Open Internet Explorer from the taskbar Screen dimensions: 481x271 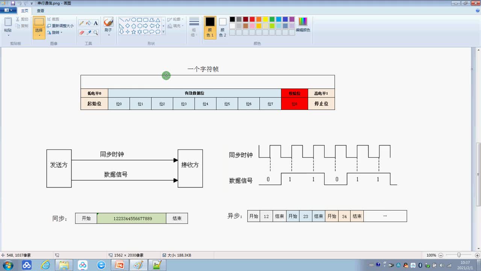click(x=46, y=265)
